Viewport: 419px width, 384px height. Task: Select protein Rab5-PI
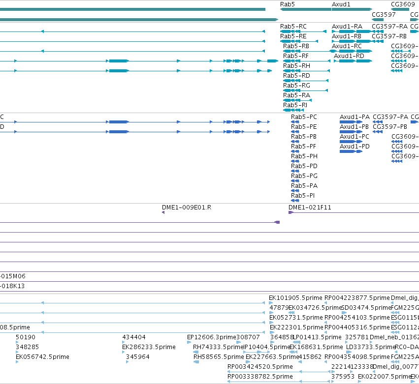pyautogui.click(x=303, y=196)
